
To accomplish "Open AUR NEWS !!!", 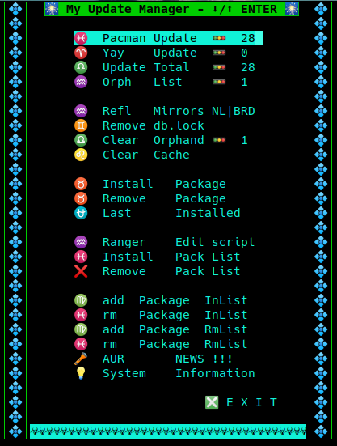I will point(154,359).
